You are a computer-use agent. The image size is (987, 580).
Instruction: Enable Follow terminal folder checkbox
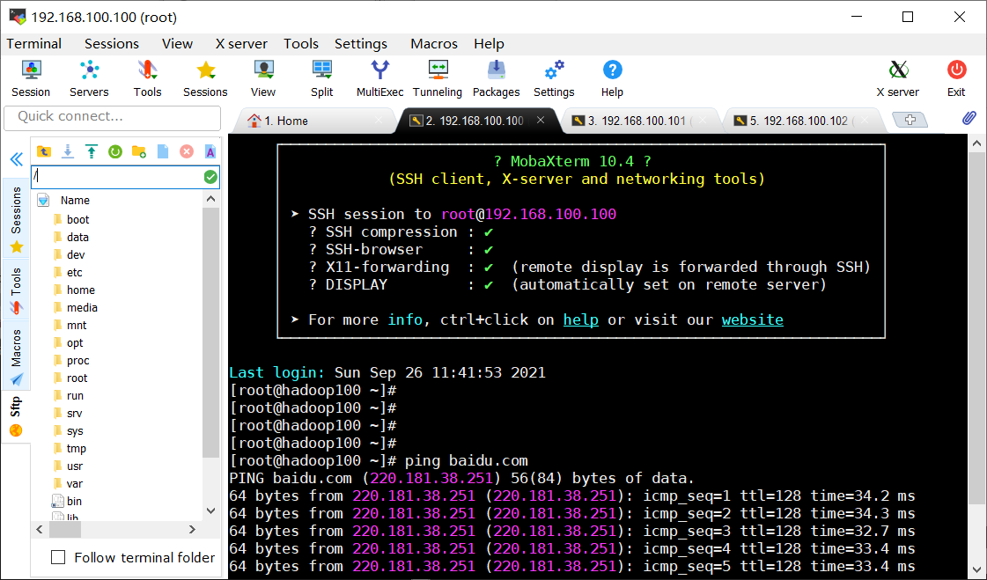click(x=58, y=557)
